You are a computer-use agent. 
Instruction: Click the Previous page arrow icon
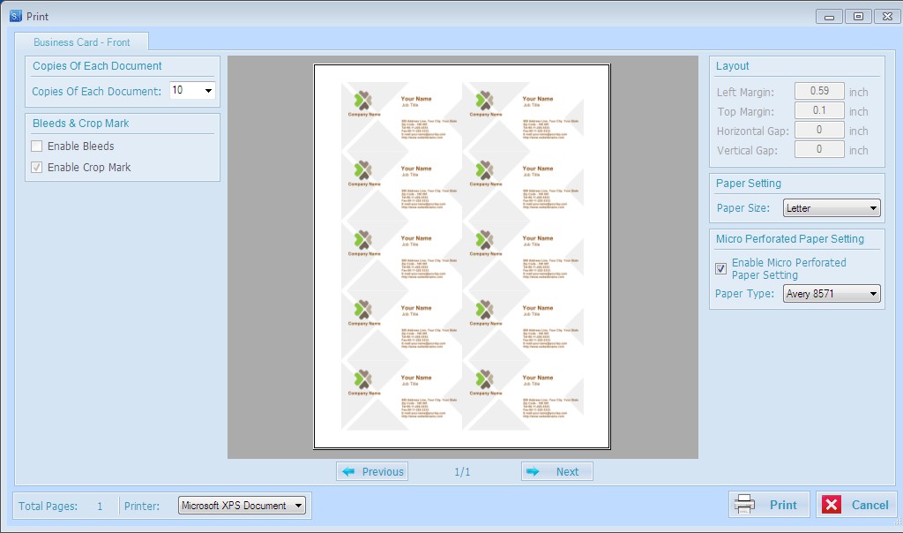click(x=349, y=472)
